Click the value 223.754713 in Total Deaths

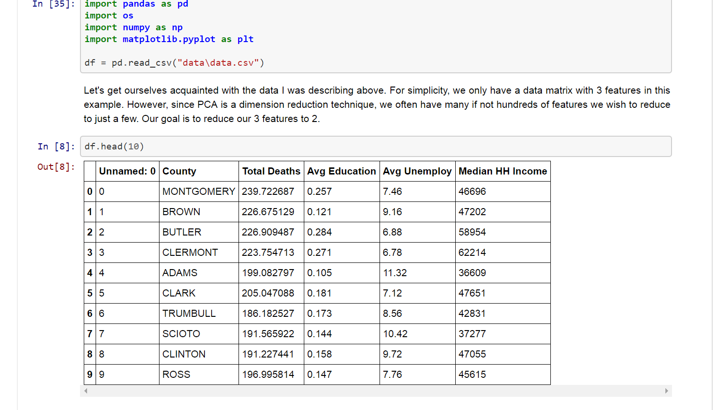click(x=271, y=253)
